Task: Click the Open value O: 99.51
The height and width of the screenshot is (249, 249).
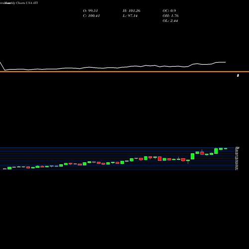Action: tap(90, 11)
